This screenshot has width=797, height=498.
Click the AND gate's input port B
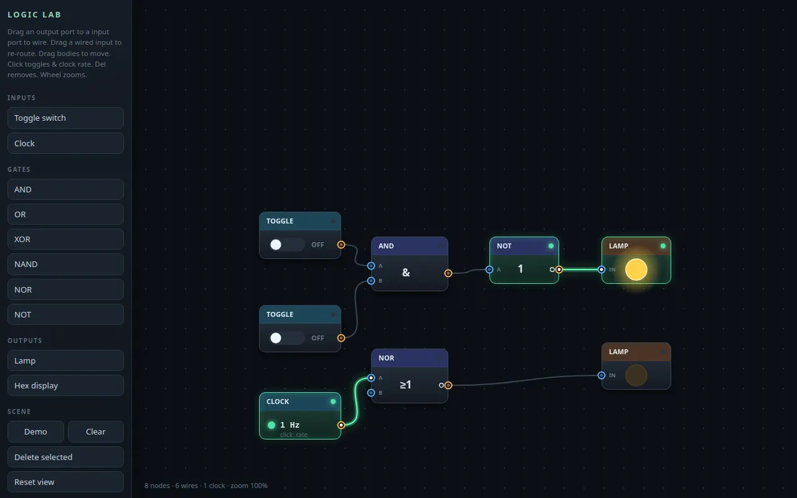click(371, 281)
